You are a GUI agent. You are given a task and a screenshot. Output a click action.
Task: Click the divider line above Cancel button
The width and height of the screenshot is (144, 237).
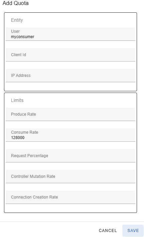(72, 222)
